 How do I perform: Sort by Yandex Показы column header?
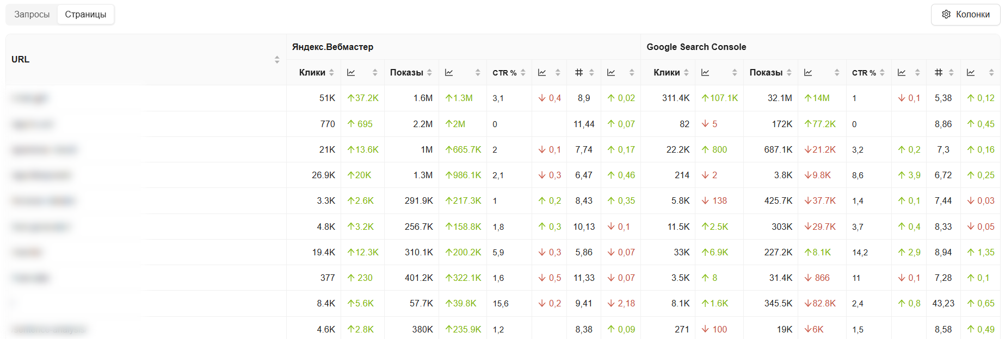tap(406, 73)
